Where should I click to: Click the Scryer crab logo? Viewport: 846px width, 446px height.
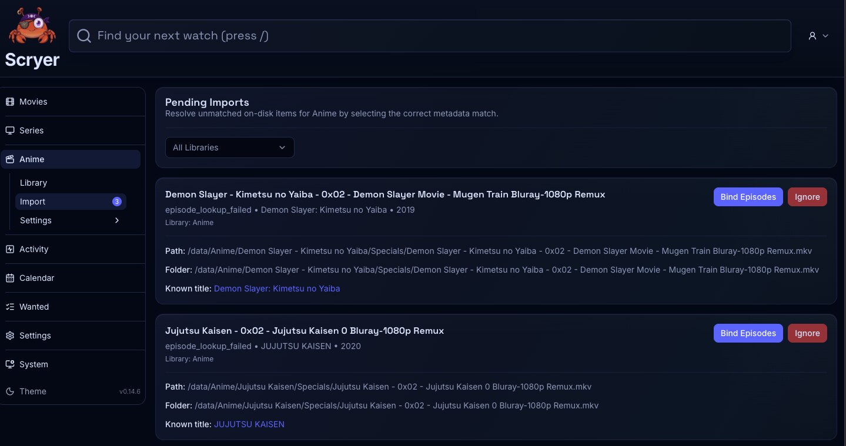tap(32, 26)
